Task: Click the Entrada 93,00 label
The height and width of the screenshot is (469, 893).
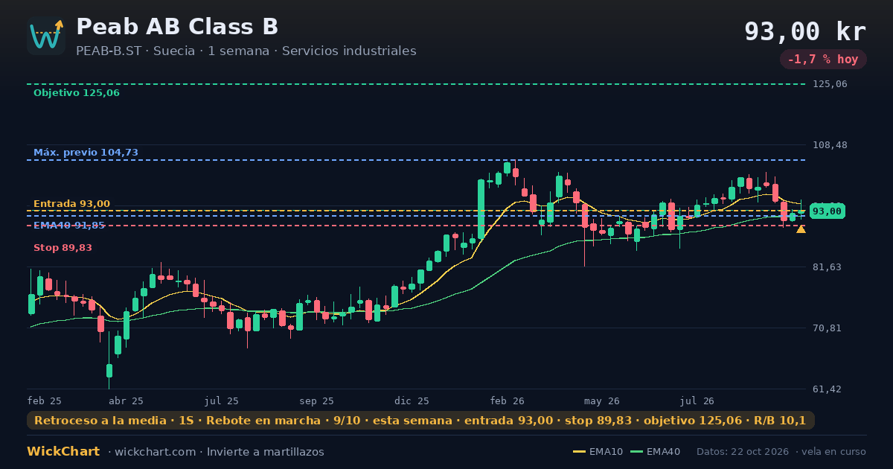Action: (x=71, y=204)
